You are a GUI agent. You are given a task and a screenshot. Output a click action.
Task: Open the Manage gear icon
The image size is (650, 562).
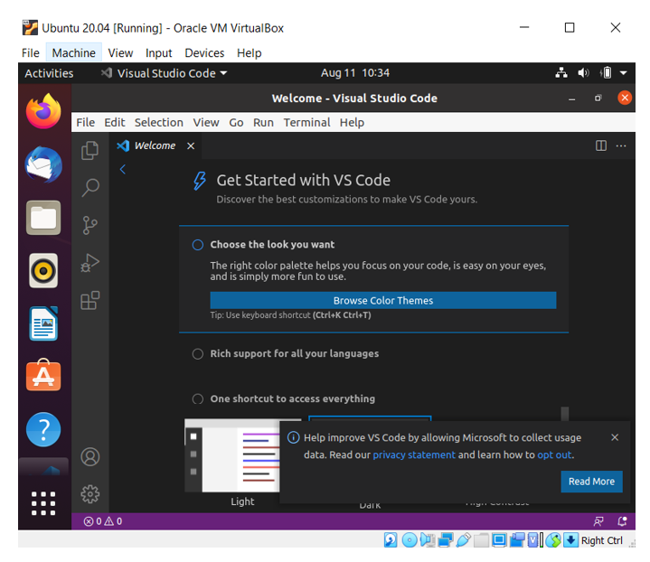90,494
